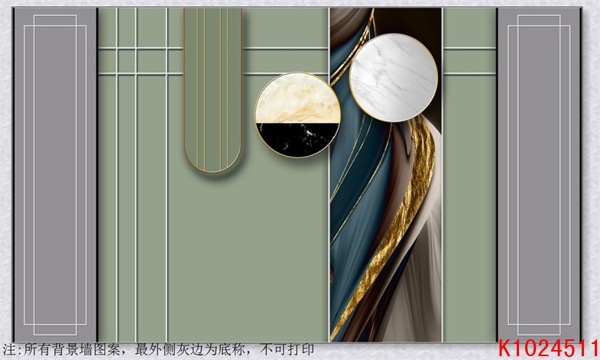600x360 pixels.
Task: Click the beige and black marble circle
Action: (297, 115)
